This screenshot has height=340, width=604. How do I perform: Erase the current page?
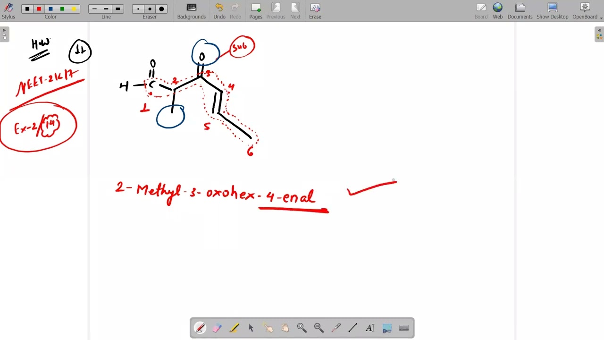(x=315, y=11)
